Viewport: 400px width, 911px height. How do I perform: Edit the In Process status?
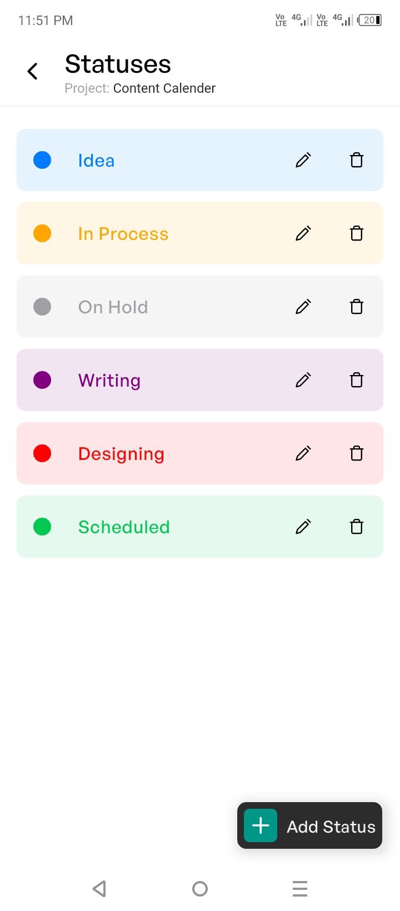[x=303, y=233]
